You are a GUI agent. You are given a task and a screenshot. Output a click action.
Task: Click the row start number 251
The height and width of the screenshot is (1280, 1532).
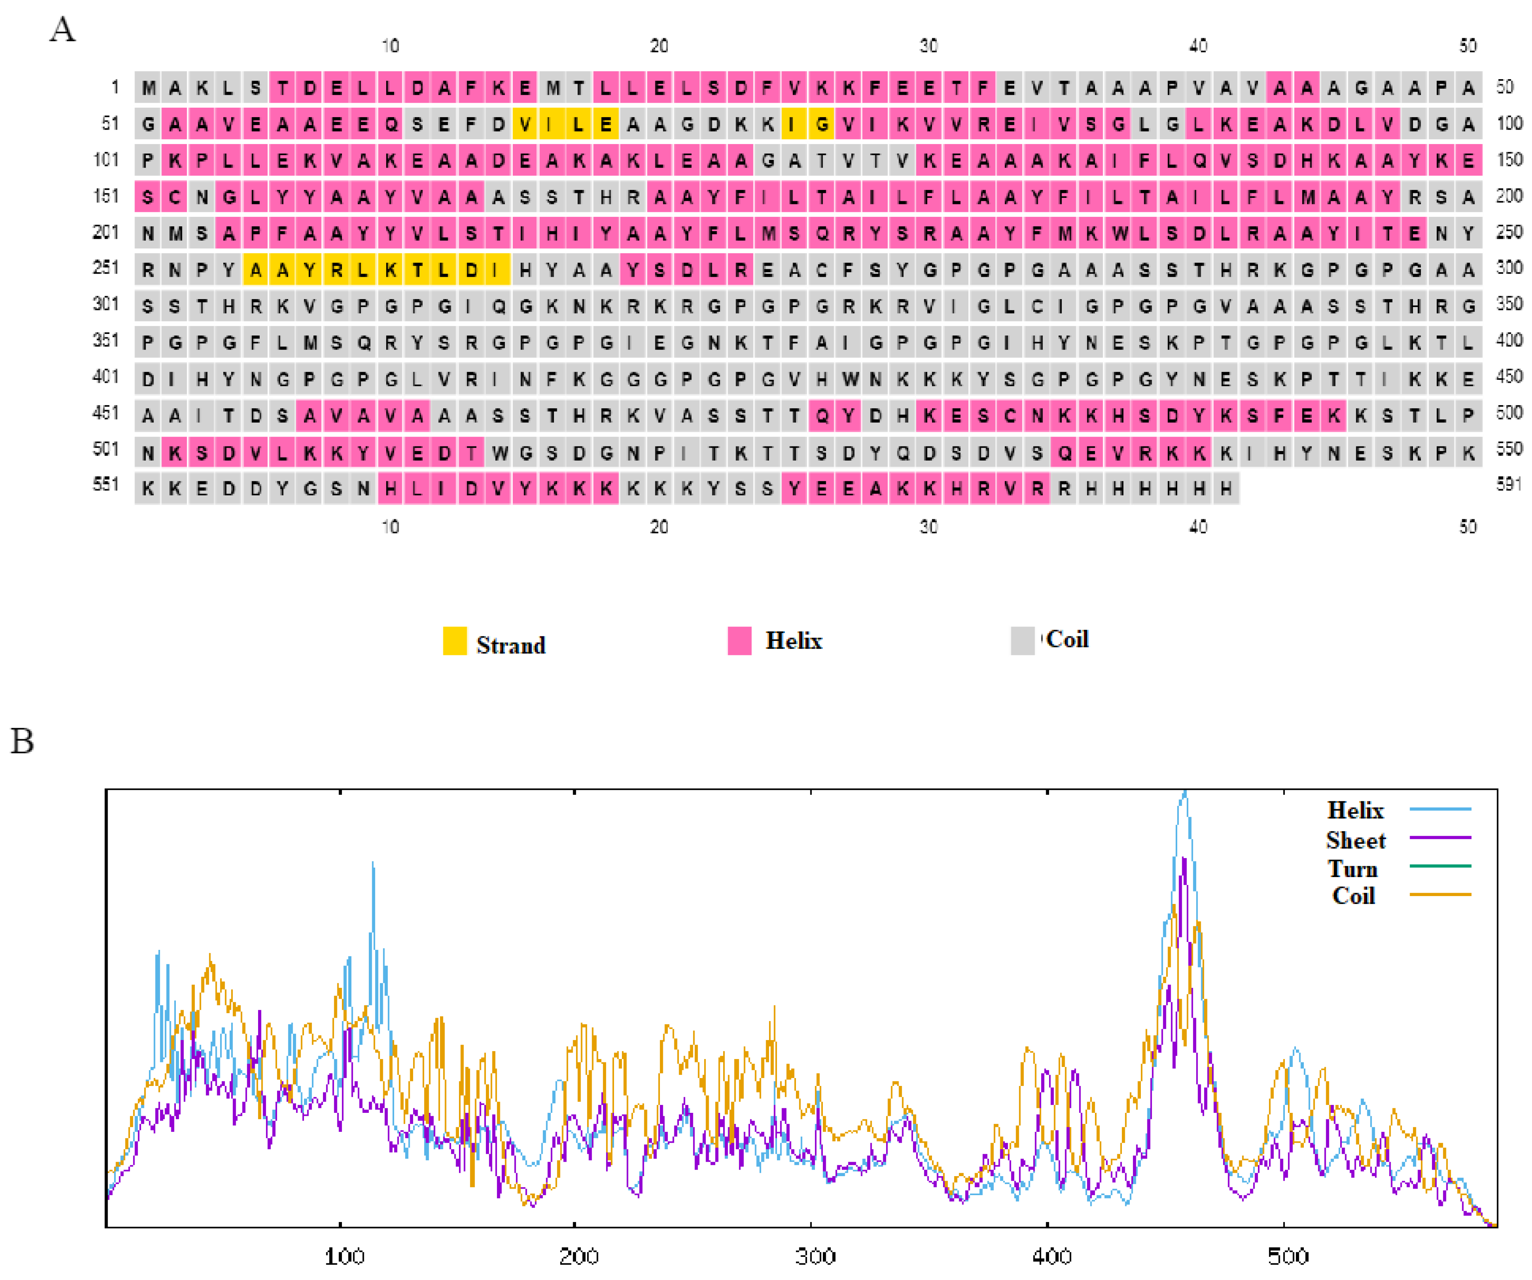coord(106,268)
